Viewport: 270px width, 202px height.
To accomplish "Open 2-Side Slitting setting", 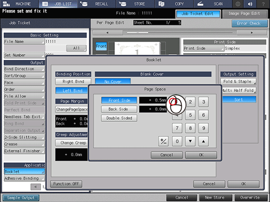I will point(24,137).
